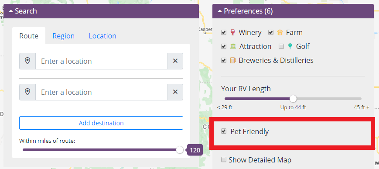Enable the Golf checkbox
This screenshot has height=169, width=379.
point(281,46)
